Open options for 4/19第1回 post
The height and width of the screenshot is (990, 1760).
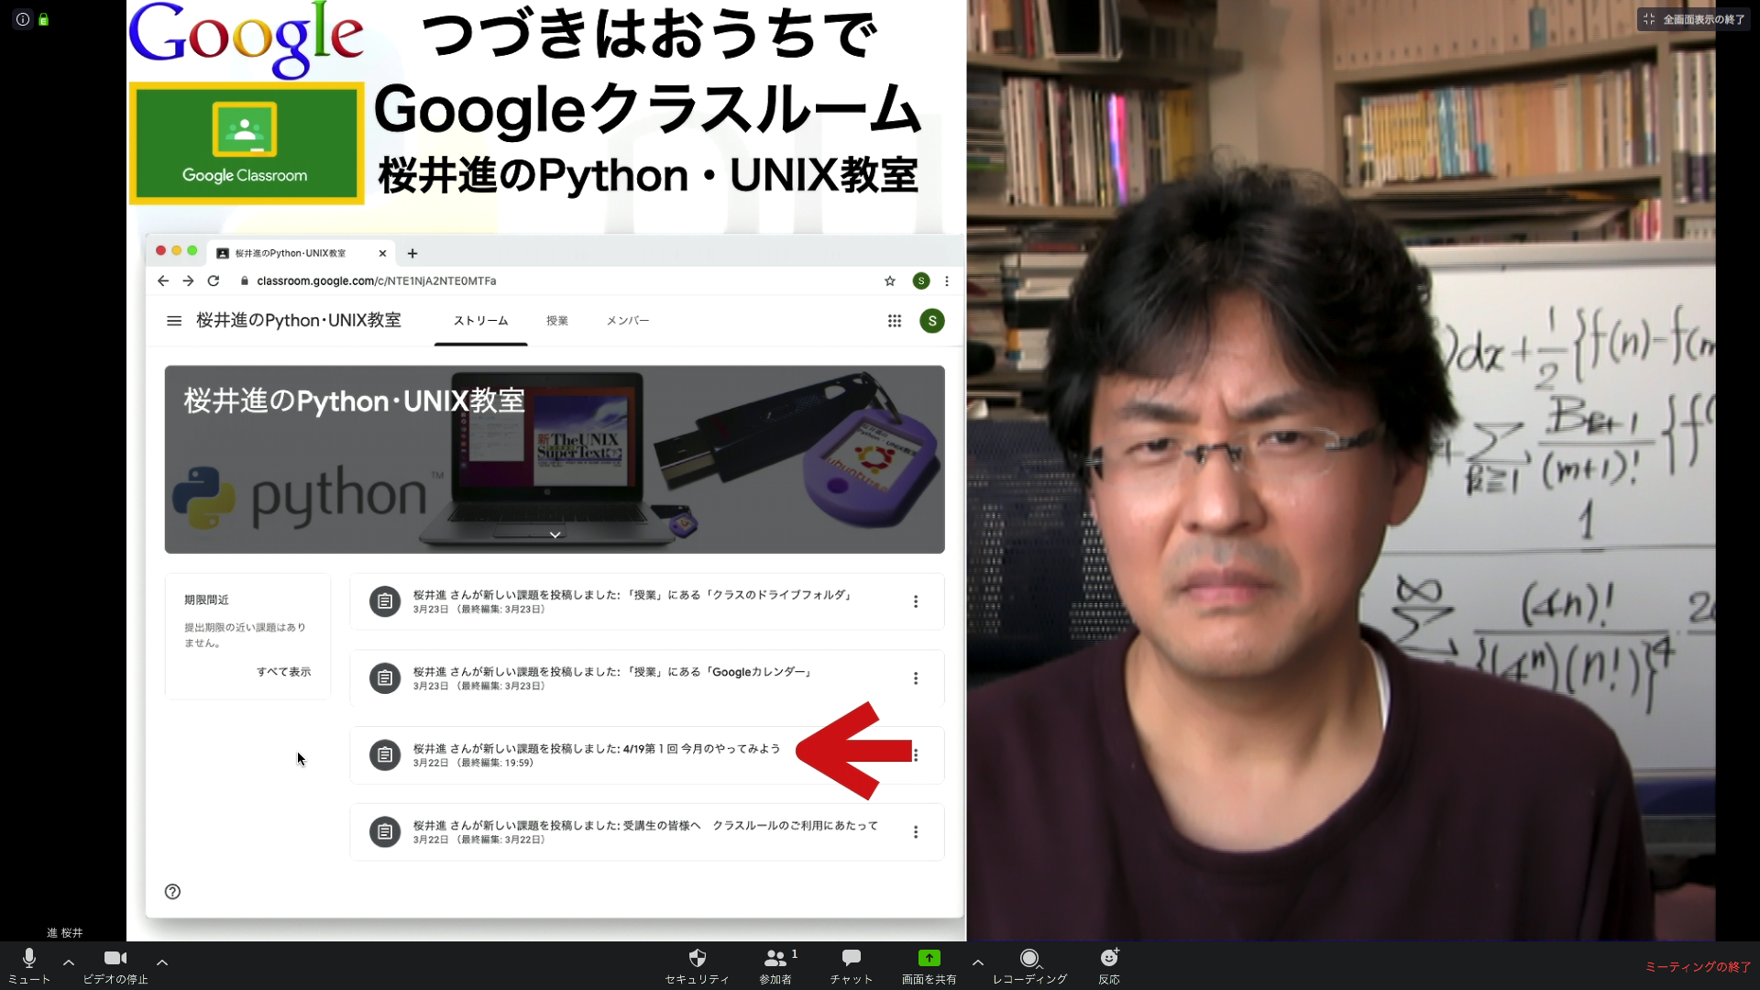pyautogui.click(x=915, y=755)
